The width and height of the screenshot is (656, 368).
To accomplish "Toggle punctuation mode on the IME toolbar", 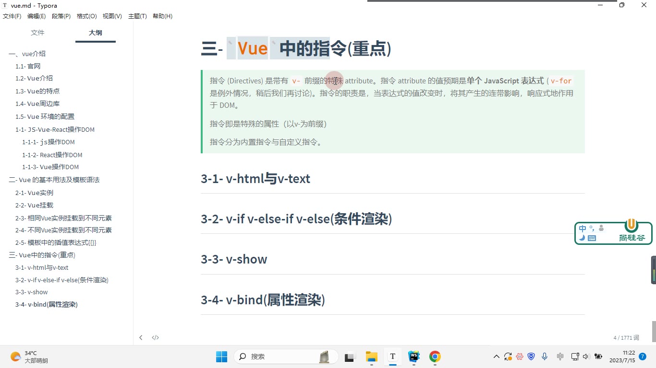I will [x=592, y=229].
